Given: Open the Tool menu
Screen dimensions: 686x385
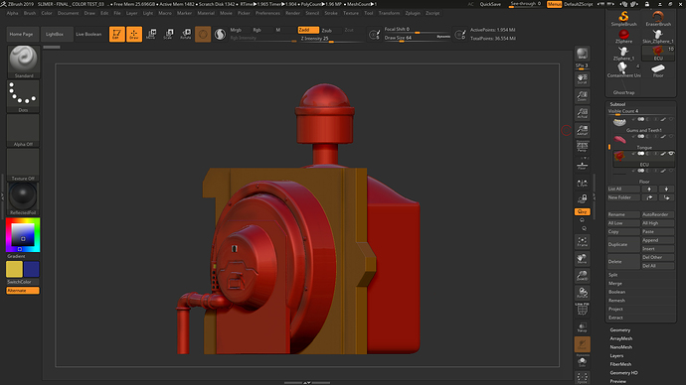Looking at the screenshot, I should [x=369, y=13].
